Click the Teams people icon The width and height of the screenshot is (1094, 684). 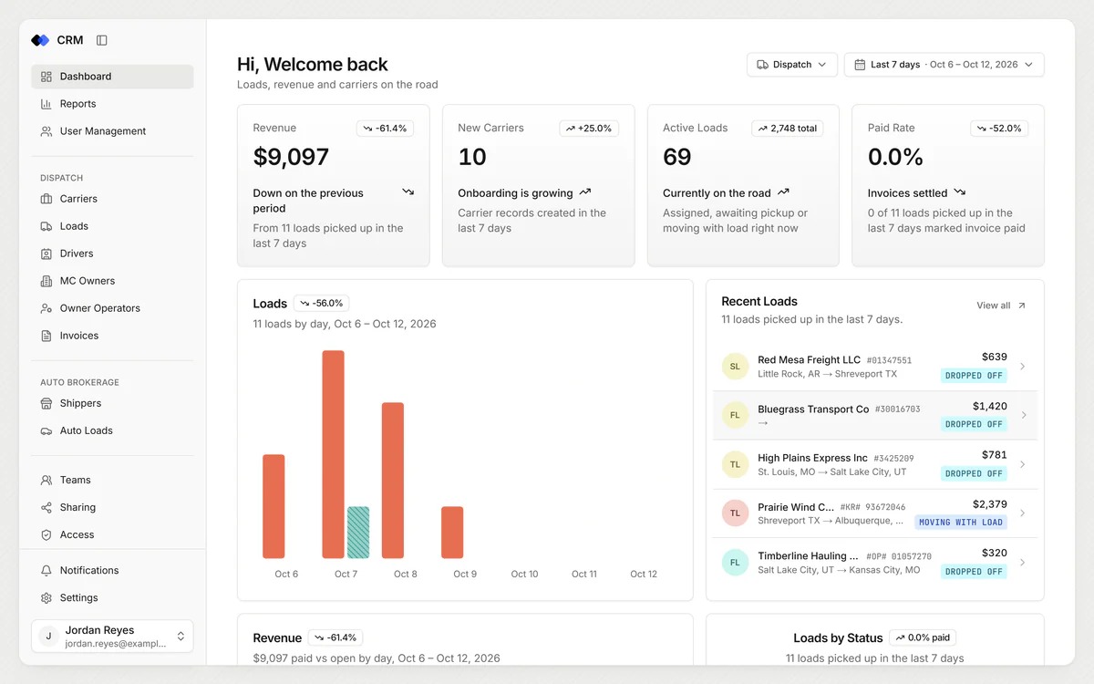point(46,480)
